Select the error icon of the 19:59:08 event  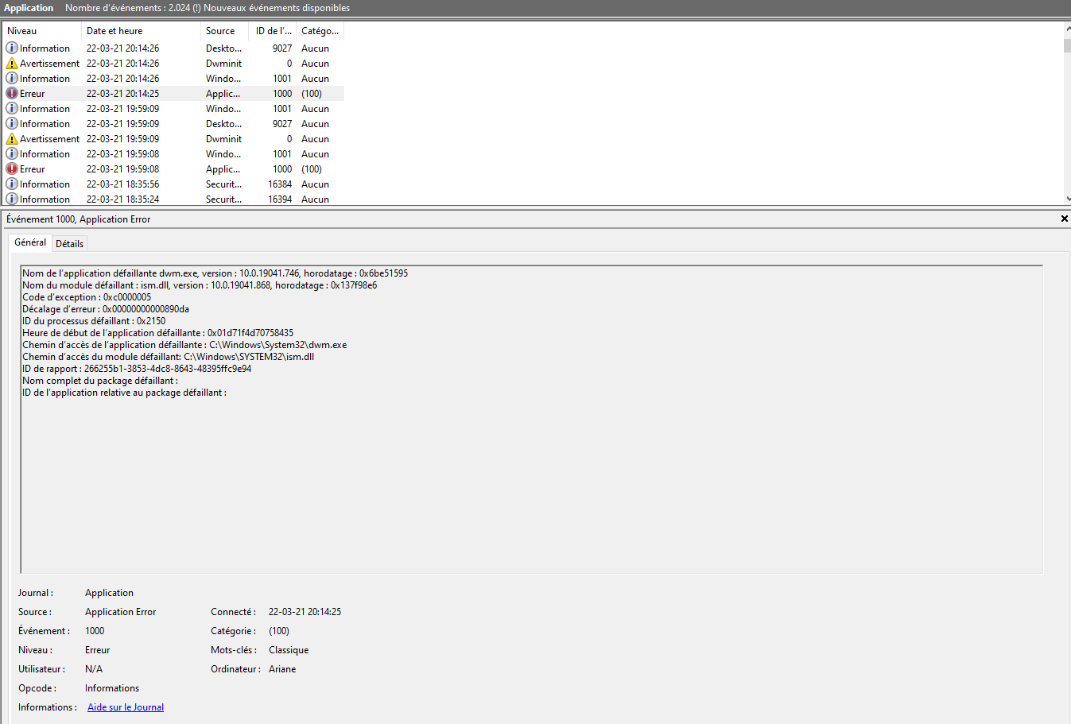point(12,169)
